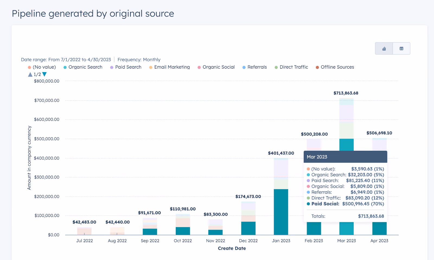Select the Jul 2022 bar
Image resolution: width=434 pixels, height=260 pixels.
coord(84,231)
